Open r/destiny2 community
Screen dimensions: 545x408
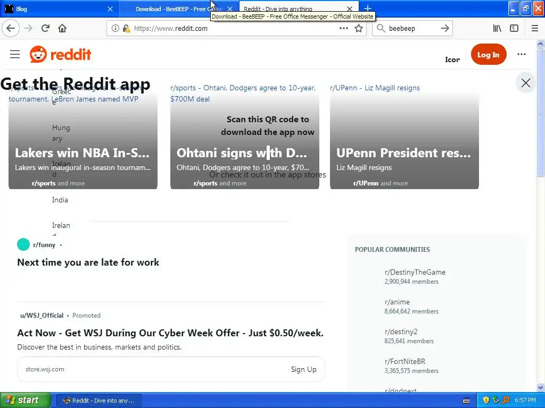point(401,331)
